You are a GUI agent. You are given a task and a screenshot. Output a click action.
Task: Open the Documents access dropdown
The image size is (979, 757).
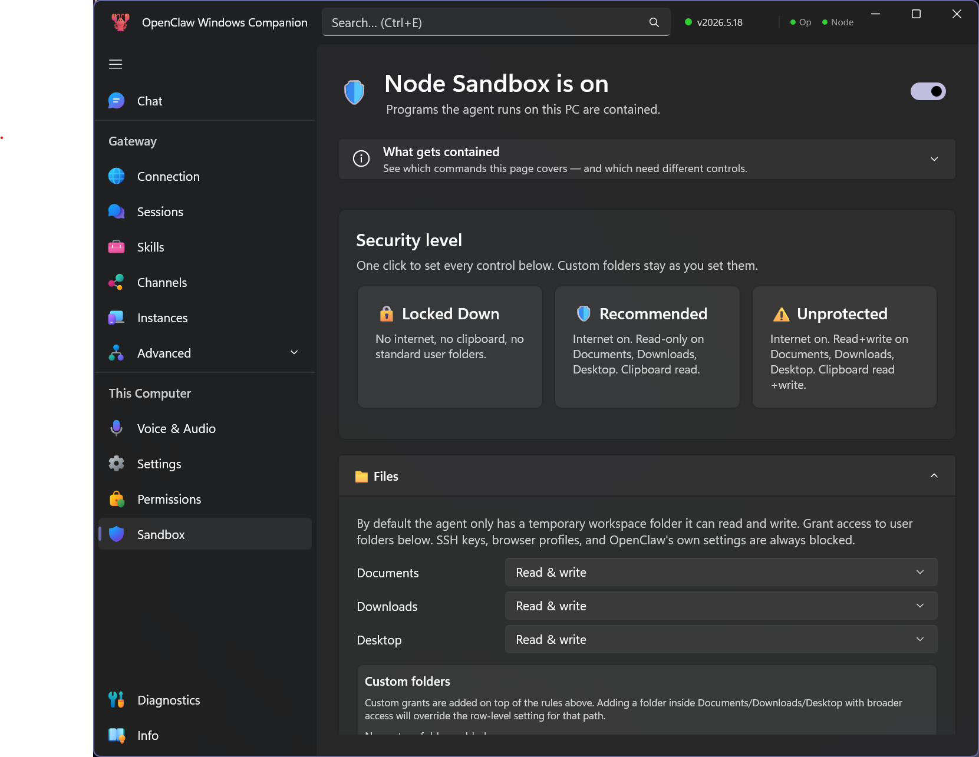click(x=721, y=572)
